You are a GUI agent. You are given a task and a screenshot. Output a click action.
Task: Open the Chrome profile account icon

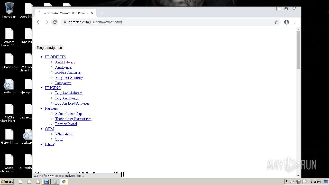(287, 22)
